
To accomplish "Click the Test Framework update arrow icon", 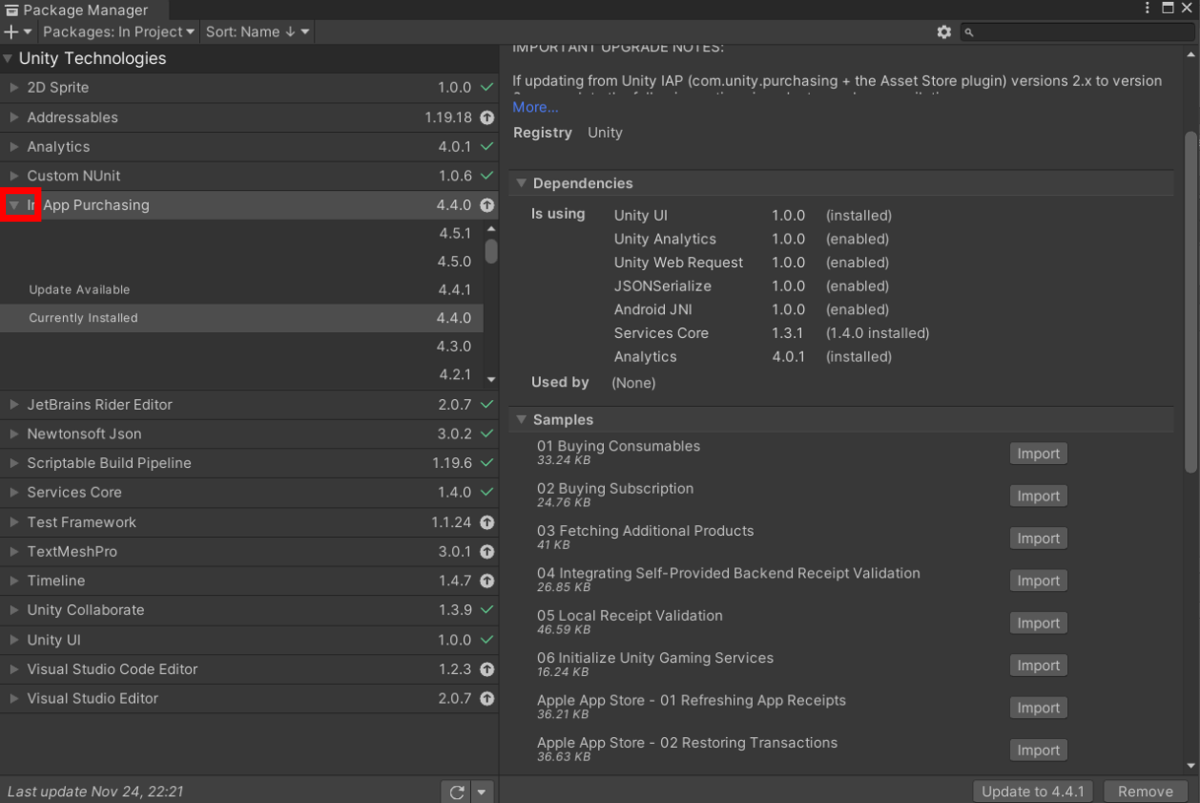I will (487, 522).
